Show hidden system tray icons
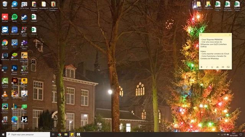245x137 pixels. pos(219,134)
